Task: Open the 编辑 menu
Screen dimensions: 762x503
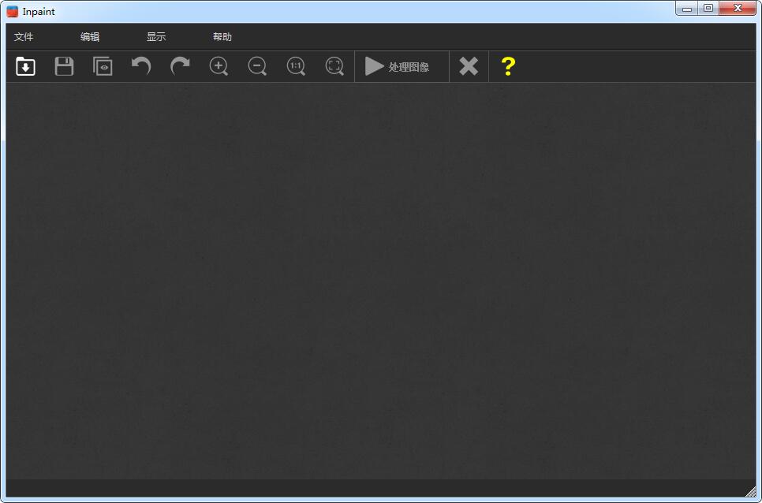Action: (x=90, y=37)
